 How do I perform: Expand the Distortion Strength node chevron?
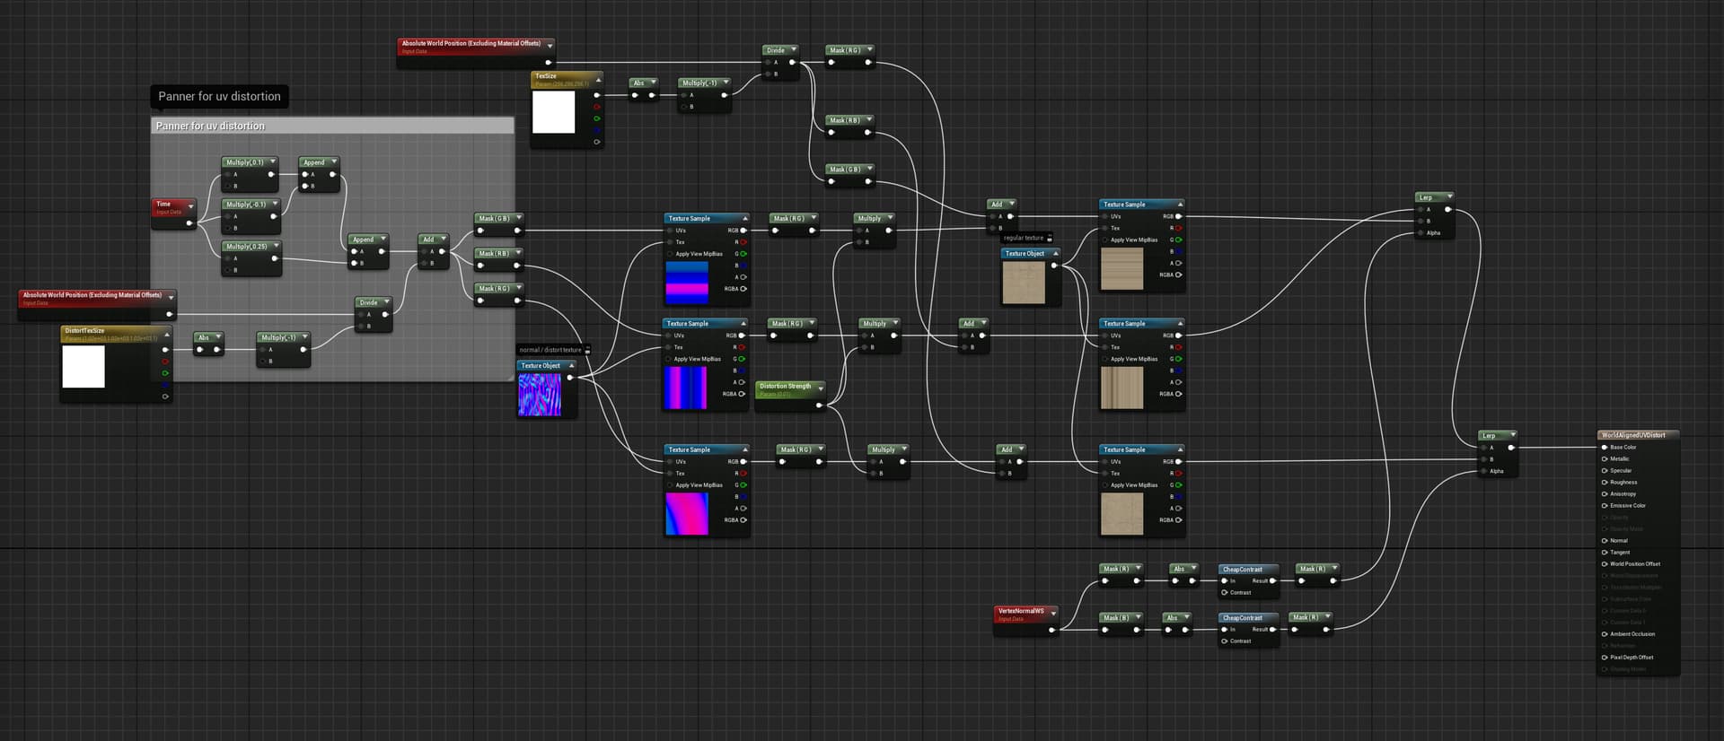821,388
